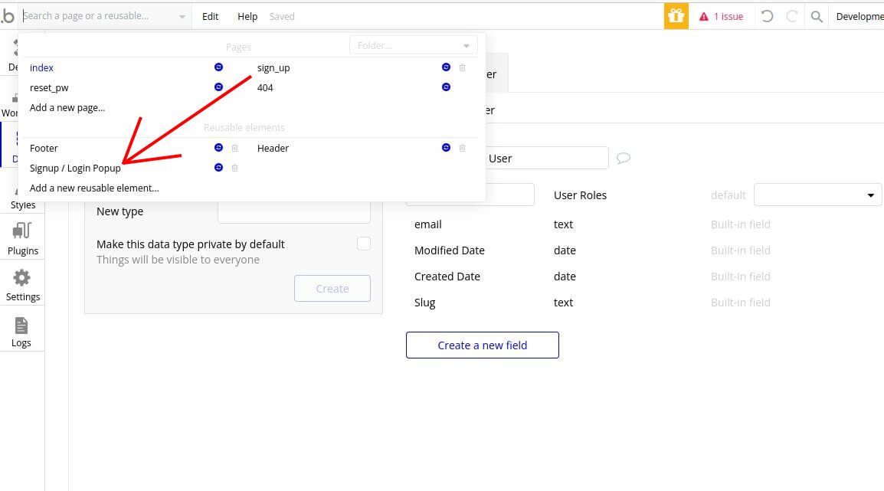This screenshot has width=884, height=491.
Task: Delete the sign_up page via trash icon
Action: click(x=462, y=68)
